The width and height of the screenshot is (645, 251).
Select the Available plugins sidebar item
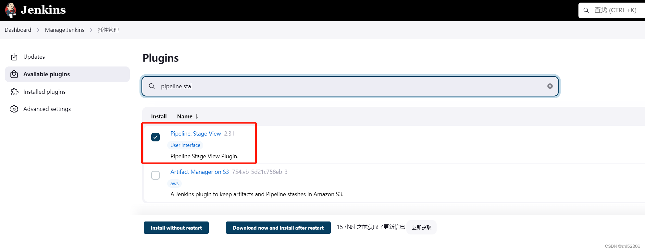coord(67,74)
